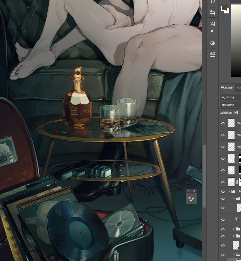Click the canvas vertical scrollbar thumb
Image resolution: width=241 pixels, height=261 pixels.
(204, 176)
